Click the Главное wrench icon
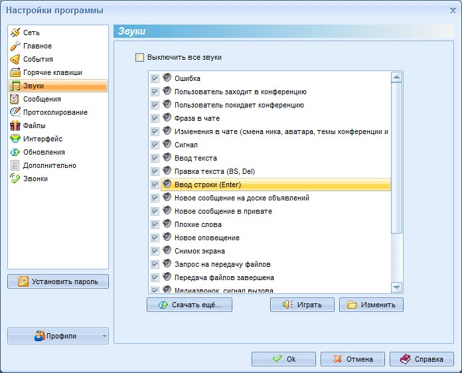 pos(15,46)
